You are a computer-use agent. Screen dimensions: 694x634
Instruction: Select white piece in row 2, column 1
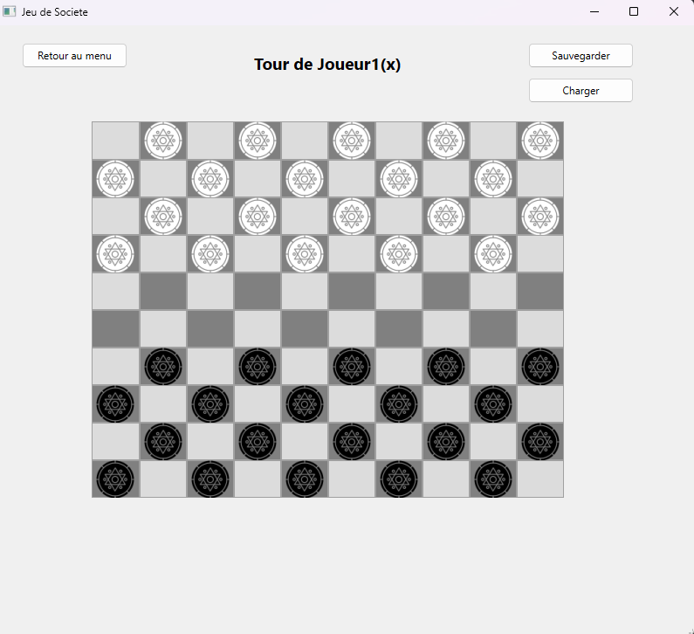coord(115,179)
